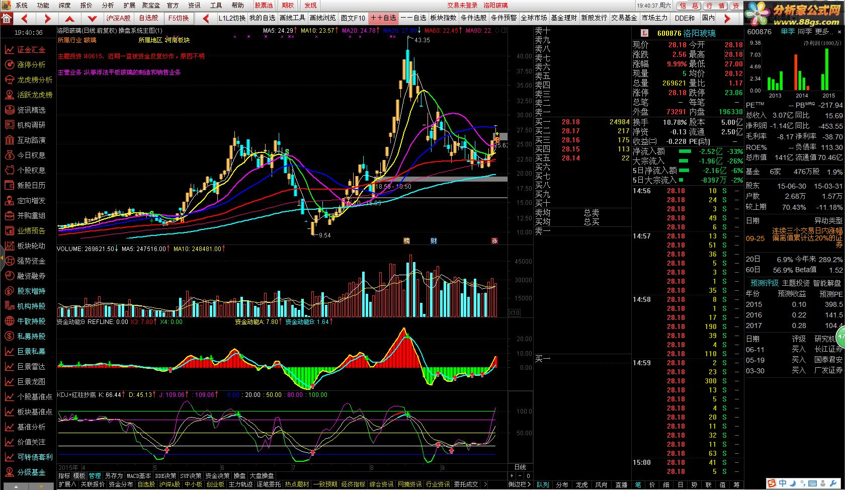Remove stock with －－自选 button

tap(413, 18)
